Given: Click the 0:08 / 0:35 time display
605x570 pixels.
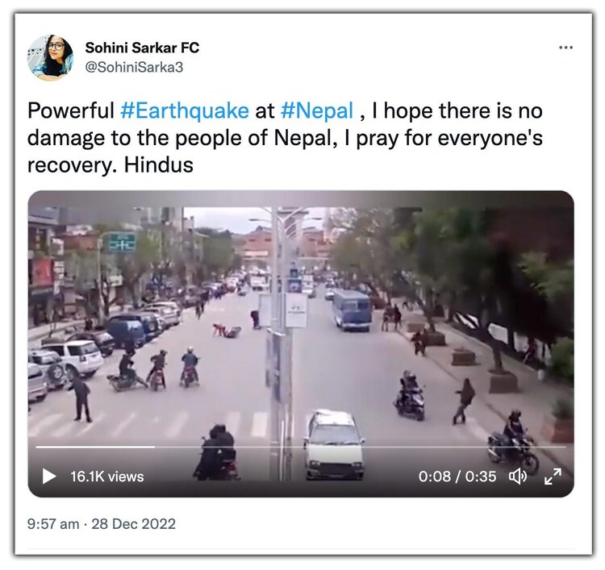Looking at the screenshot, I should [x=457, y=476].
